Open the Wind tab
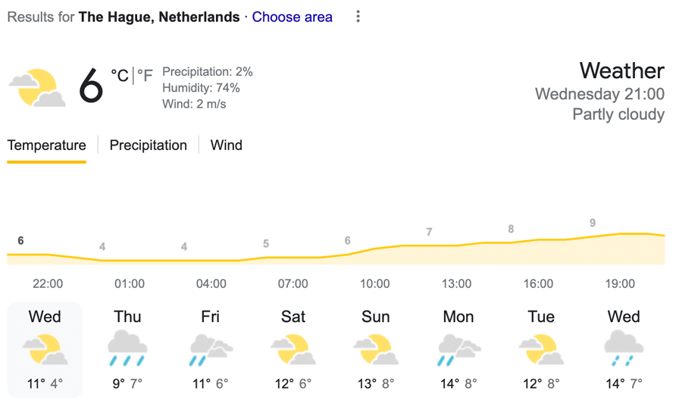The image size is (682, 407). click(226, 146)
